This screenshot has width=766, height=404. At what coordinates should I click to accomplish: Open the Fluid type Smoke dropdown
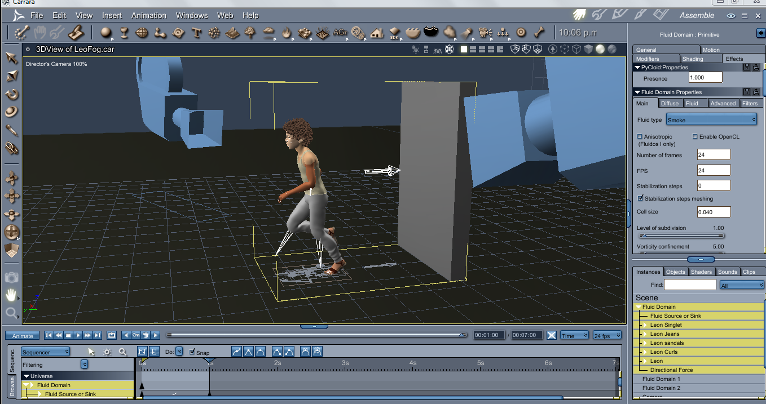click(x=711, y=119)
